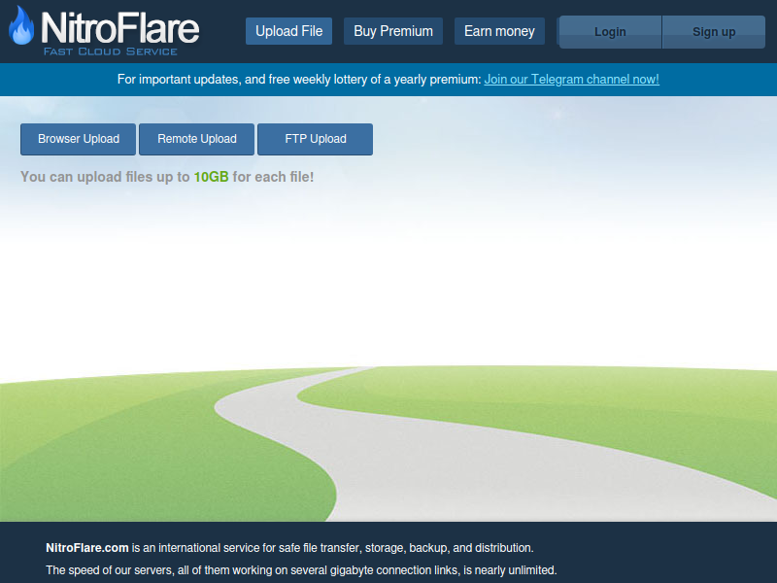Screen dimensions: 777x583
Task: Go to the Buy Premium page
Action: point(393,31)
